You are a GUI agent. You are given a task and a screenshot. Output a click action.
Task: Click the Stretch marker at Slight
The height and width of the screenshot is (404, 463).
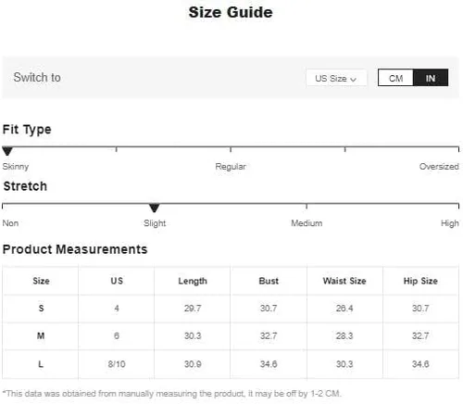154,208
